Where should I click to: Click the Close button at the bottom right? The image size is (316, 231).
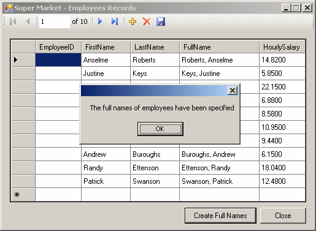[283, 216]
